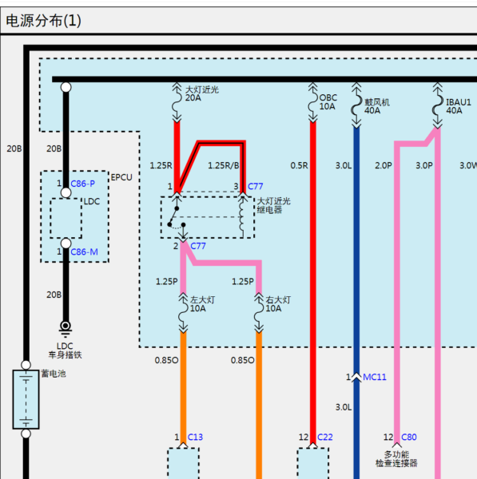Viewport: 477px width, 479px height.
Task: Click the 0.5R wire label
Action: 300,165
